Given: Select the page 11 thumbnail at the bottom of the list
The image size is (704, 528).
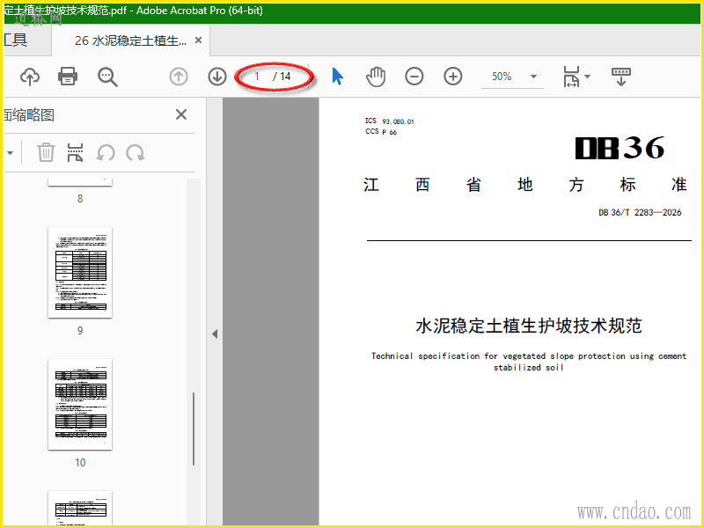Looking at the screenshot, I should click(x=80, y=509).
